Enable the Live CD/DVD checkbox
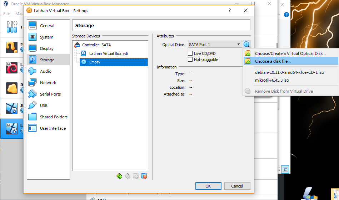Screen dimensions: 339x200 tap(190, 53)
